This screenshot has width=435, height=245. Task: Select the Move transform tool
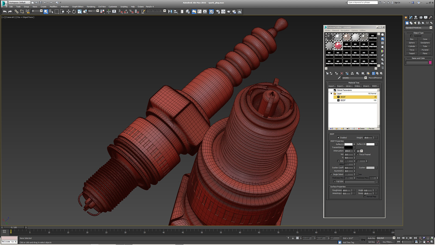coord(68,11)
